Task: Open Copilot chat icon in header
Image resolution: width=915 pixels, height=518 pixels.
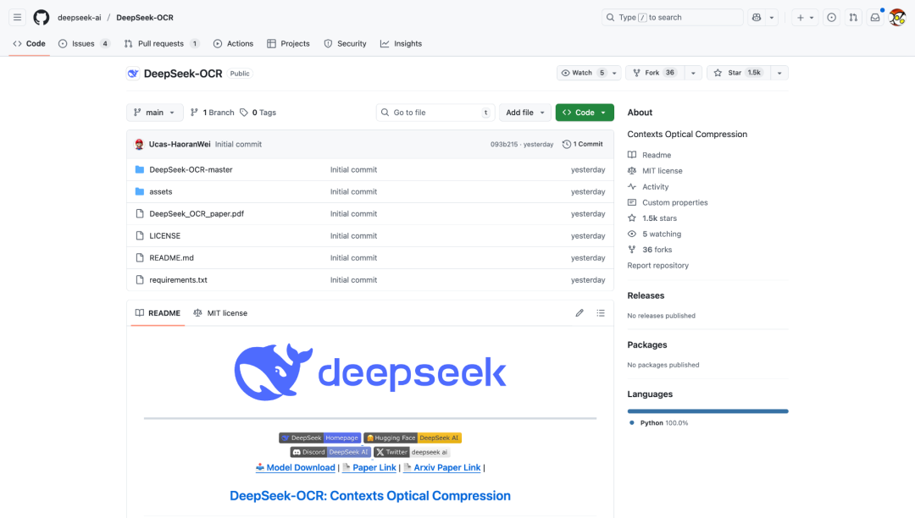Action: 757,18
